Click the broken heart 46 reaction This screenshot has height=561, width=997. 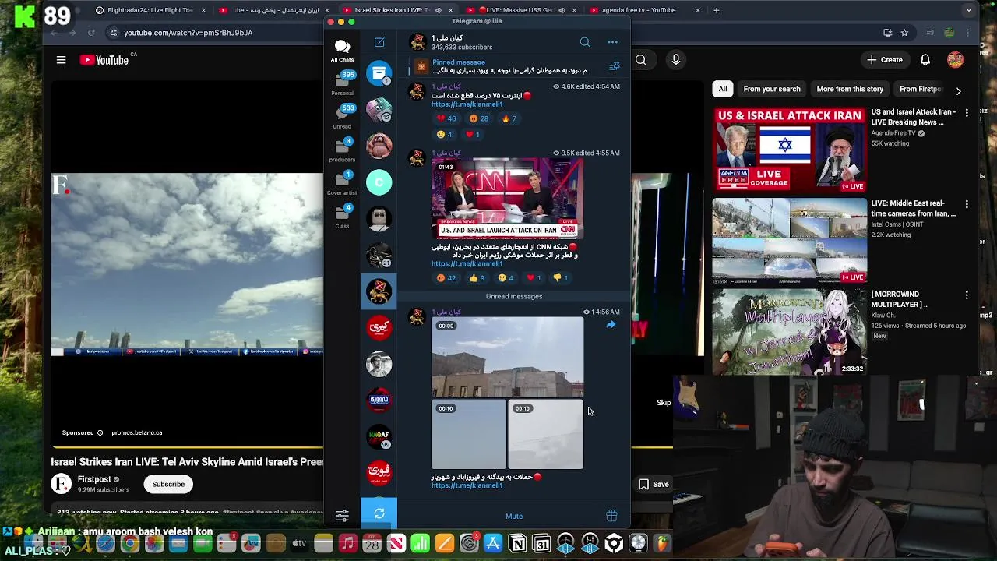coord(446,118)
